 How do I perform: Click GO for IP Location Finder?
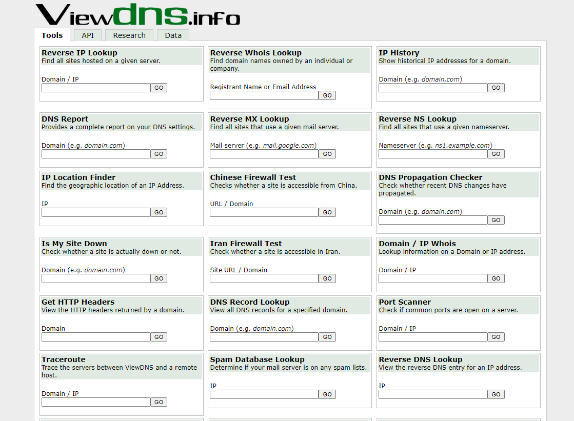click(x=159, y=213)
